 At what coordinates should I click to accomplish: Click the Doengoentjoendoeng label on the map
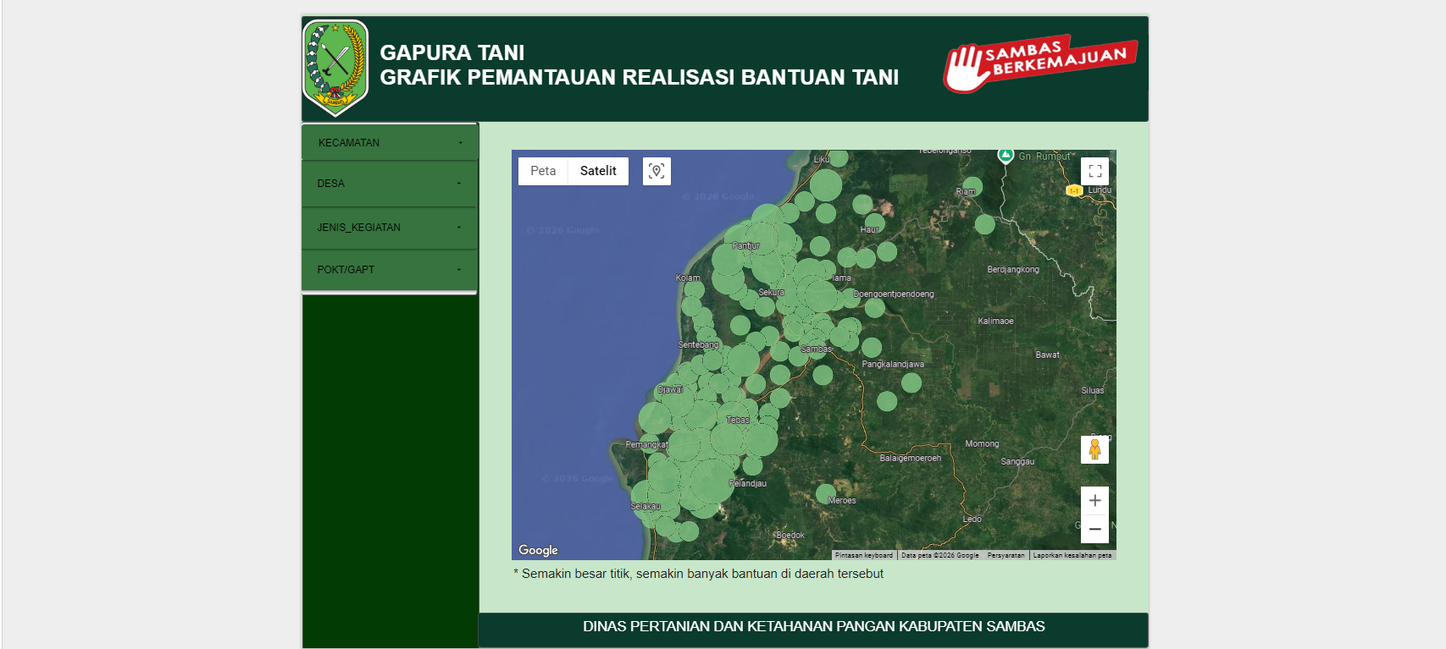pyautogui.click(x=894, y=294)
